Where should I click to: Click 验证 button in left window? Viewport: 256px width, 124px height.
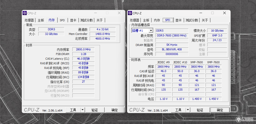click(95, 110)
